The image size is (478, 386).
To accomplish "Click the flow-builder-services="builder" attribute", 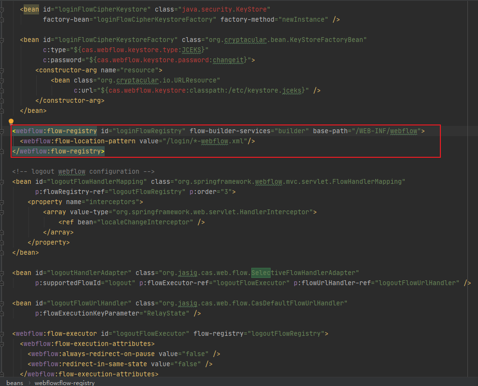I will [x=249, y=131].
